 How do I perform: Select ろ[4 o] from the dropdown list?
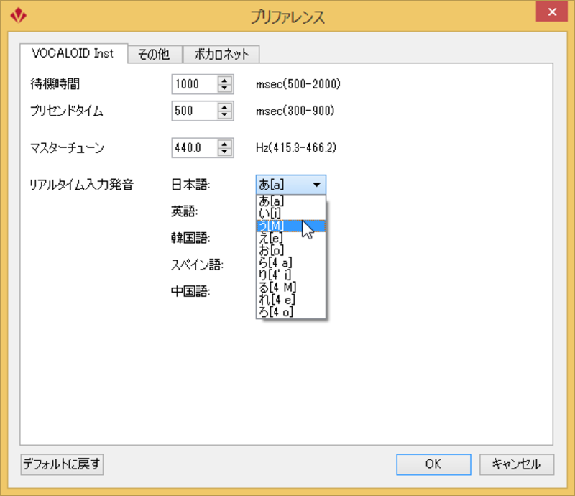pos(291,312)
